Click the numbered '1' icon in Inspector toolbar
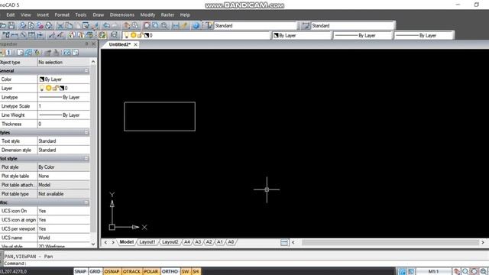Viewport: 489px width, 275px height. coord(8,53)
